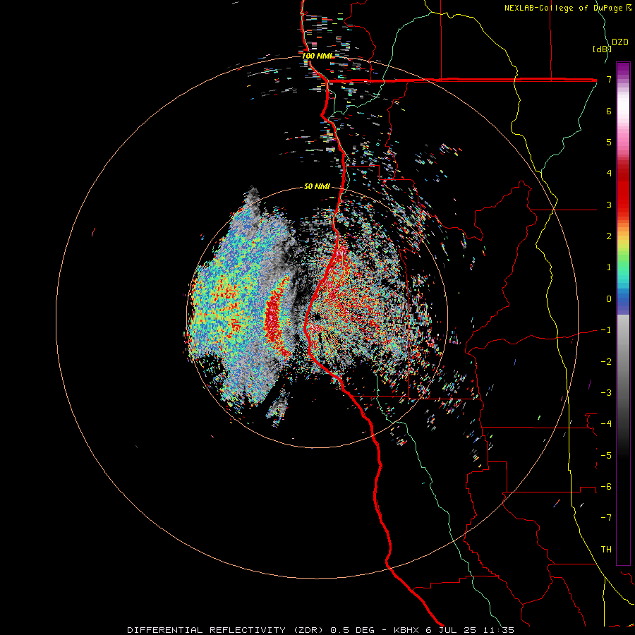Click the DZD legend title
This screenshot has width=635, height=635.
[x=620, y=42]
